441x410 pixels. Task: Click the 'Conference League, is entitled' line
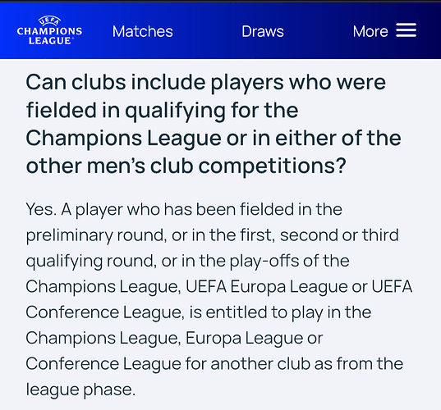[146, 312]
